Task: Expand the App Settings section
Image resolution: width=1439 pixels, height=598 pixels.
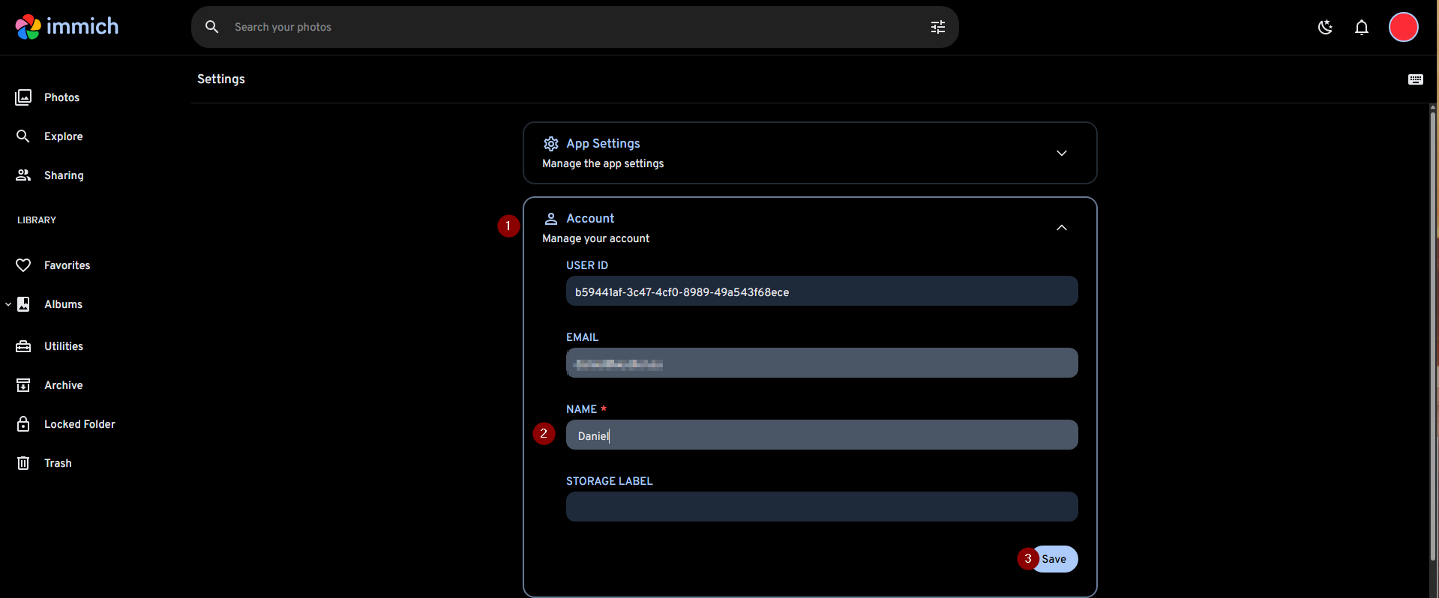Action: (1061, 153)
